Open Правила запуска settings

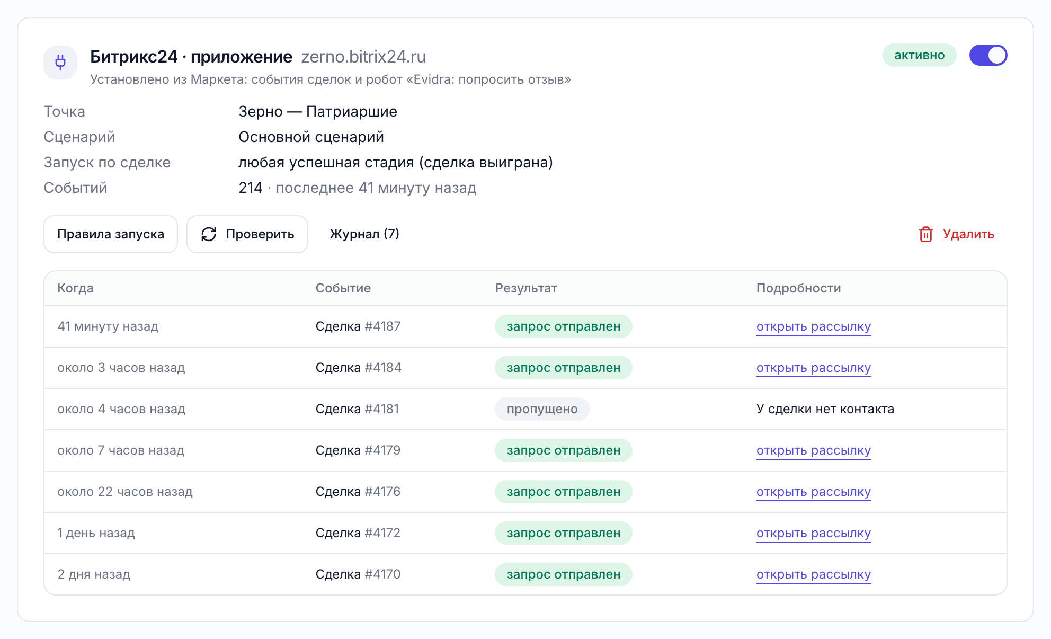tap(111, 234)
